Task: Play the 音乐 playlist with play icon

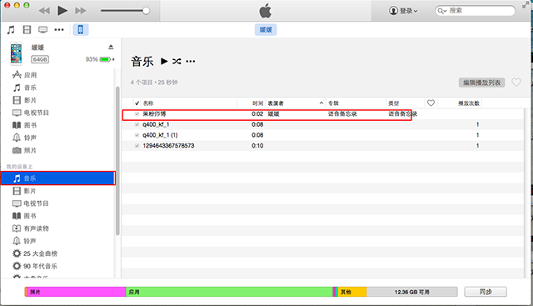Action: point(164,61)
